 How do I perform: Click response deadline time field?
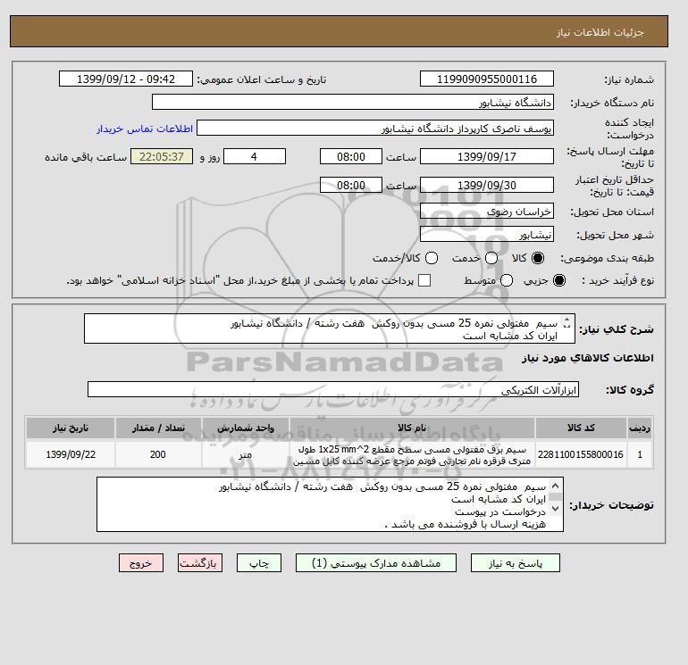[351, 156]
